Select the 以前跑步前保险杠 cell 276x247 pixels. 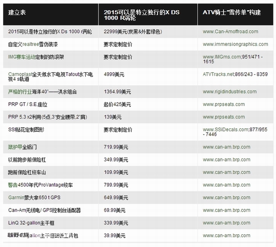[x=51, y=160]
